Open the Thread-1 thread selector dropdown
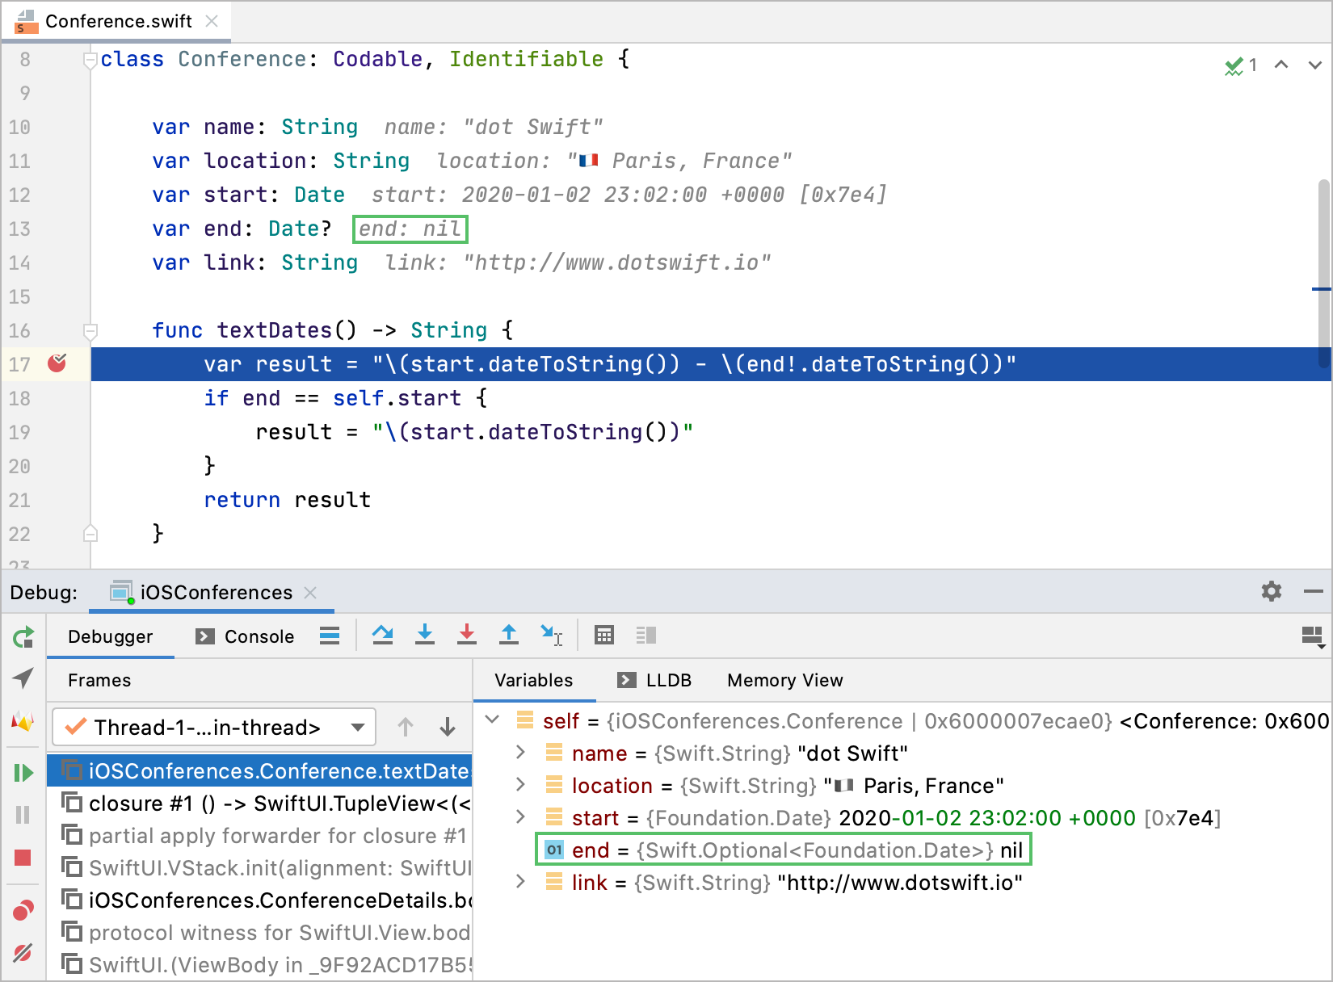The height and width of the screenshot is (982, 1333). tap(214, 727)
